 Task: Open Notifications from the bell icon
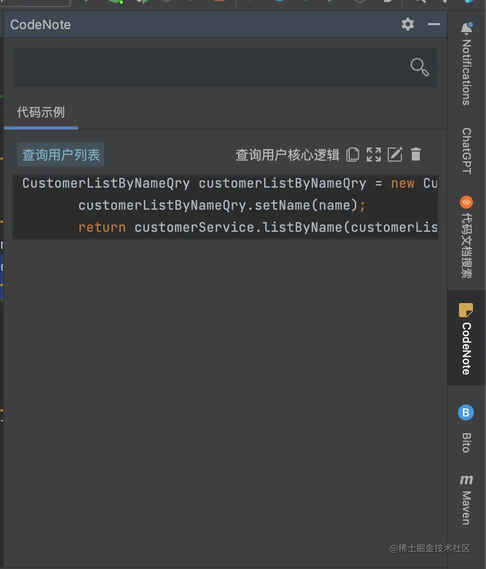(x=466, y=28)
